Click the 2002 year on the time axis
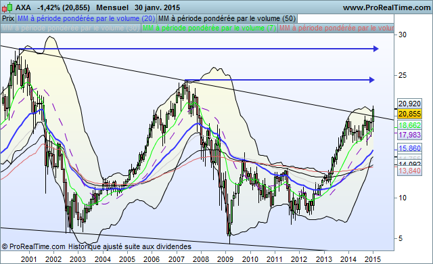 (x=53, y=259)
